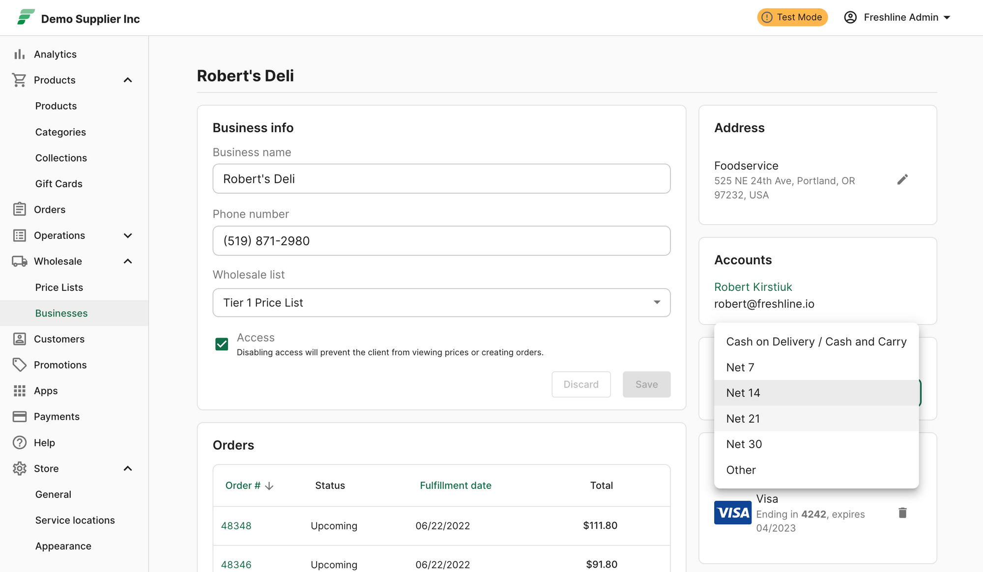Screen dimensions: 983x572
Task: Click the Promotions tag icon
Action: 19,365
